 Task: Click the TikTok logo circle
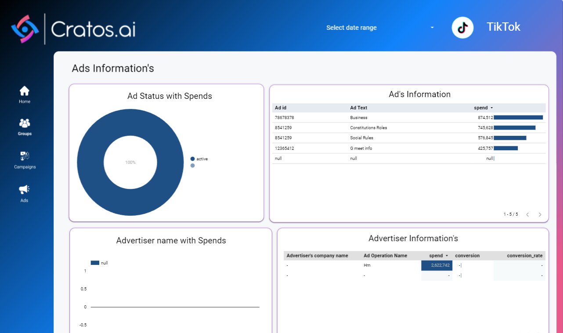point(462,28)
